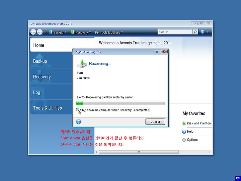
Task: Click the Backup toolbar icon
Action: click(x=51, y=32)
